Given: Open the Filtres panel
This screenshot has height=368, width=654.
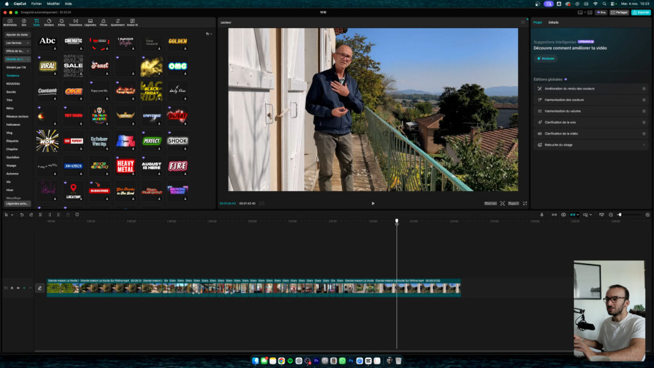Looking at the screenshot, I should click(103, 22).
